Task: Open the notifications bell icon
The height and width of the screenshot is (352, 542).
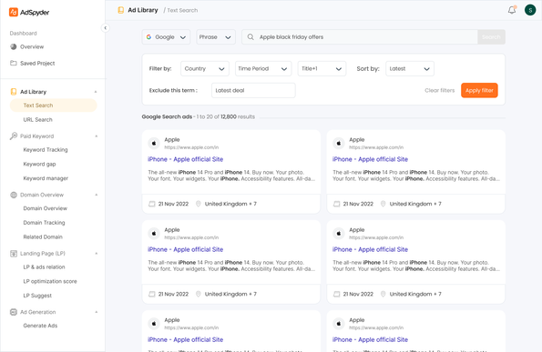Action: (512, 10)
